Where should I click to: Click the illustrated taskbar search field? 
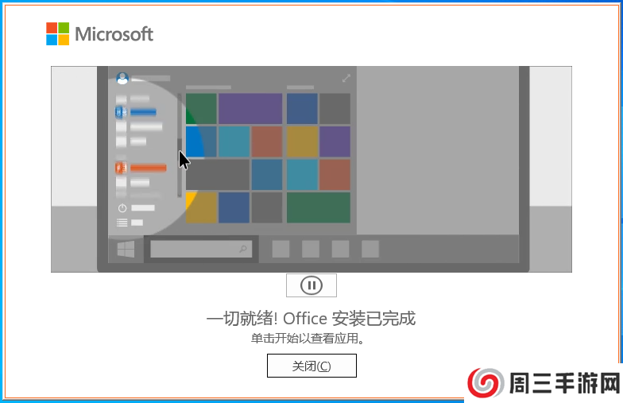point(201,250)
